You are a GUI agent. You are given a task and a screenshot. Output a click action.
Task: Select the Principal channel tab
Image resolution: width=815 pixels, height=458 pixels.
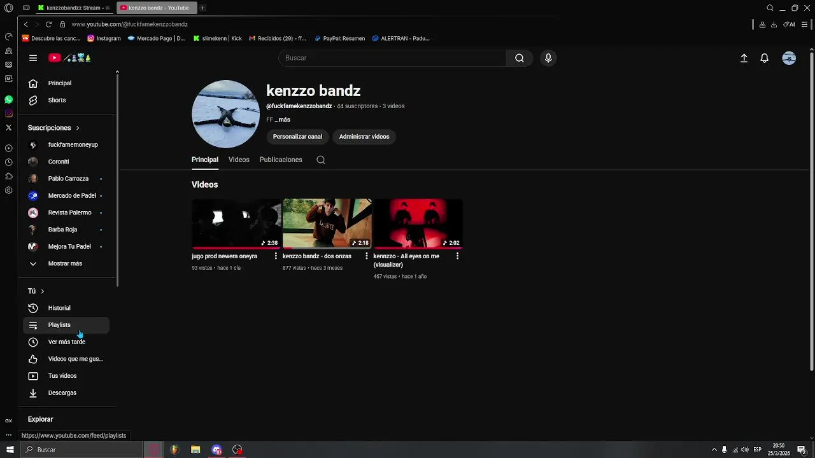point(205,160)
